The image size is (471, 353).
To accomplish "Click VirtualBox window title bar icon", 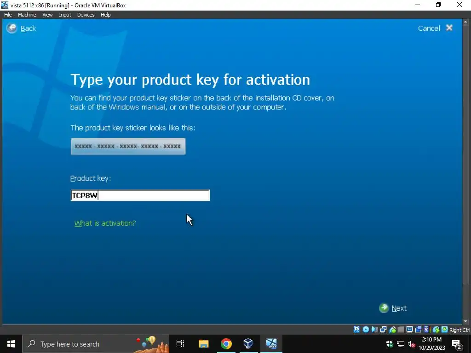I will [5, 5].
